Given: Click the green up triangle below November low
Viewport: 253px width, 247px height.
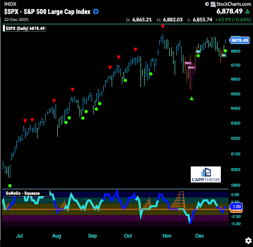Looking at the screenshot, I should (x=192, y=98).
